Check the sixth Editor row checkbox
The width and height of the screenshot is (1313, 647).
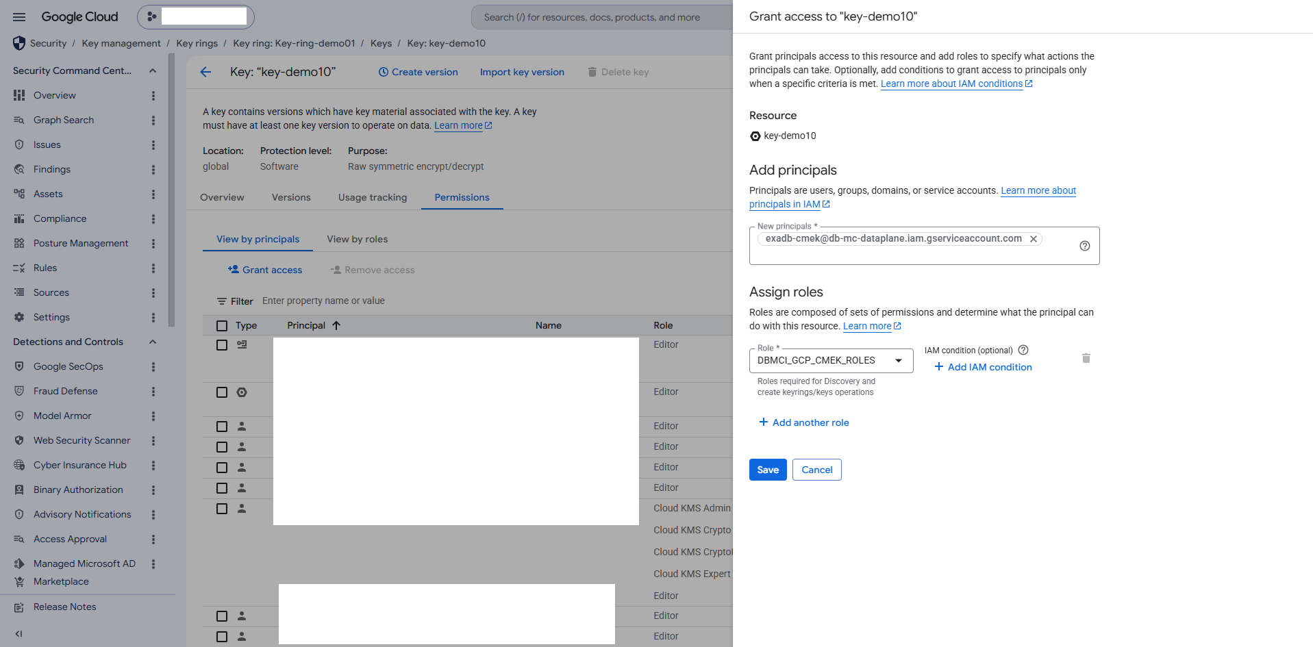coord(222,488)
